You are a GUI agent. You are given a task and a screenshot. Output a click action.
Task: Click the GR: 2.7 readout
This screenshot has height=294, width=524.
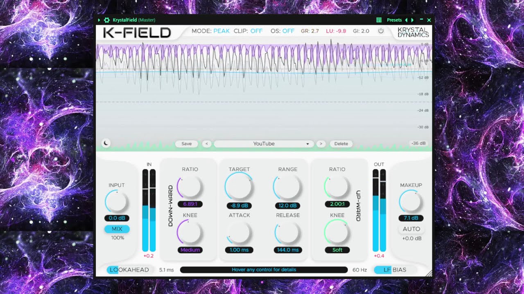pos(310,31)
